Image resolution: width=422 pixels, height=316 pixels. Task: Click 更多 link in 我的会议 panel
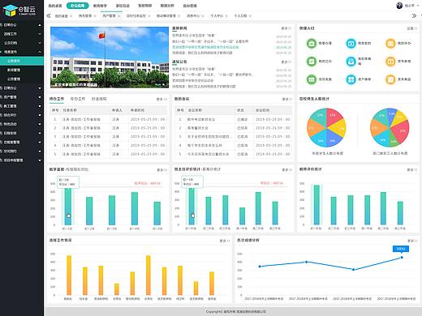287,99
